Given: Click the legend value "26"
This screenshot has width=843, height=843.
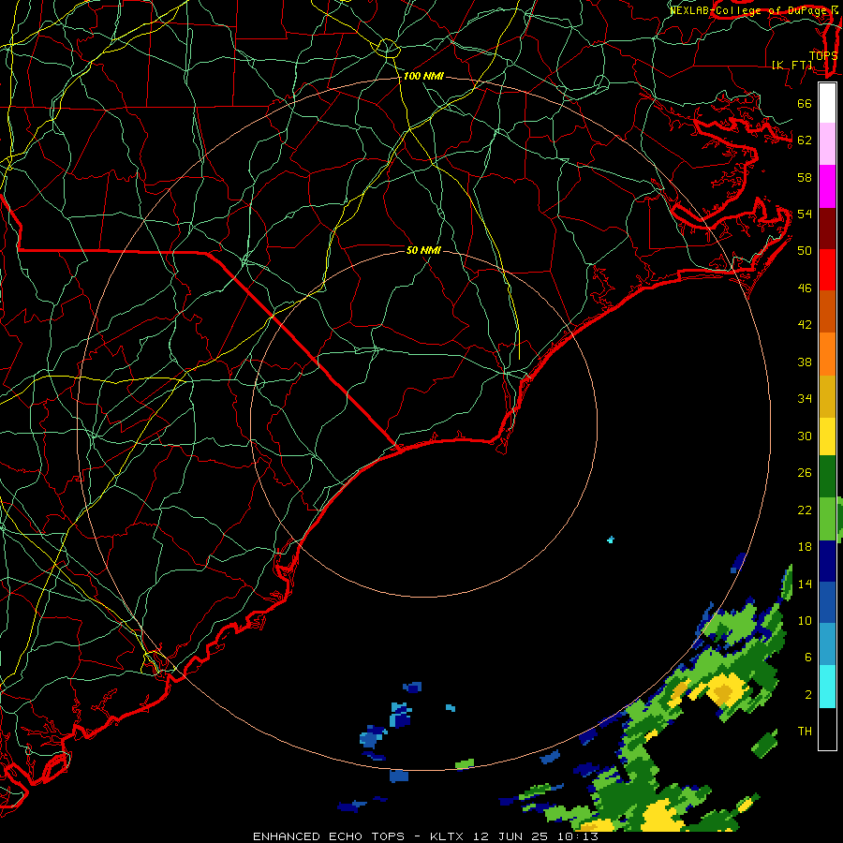Looking at the screenshot, I should click(805, 473).
